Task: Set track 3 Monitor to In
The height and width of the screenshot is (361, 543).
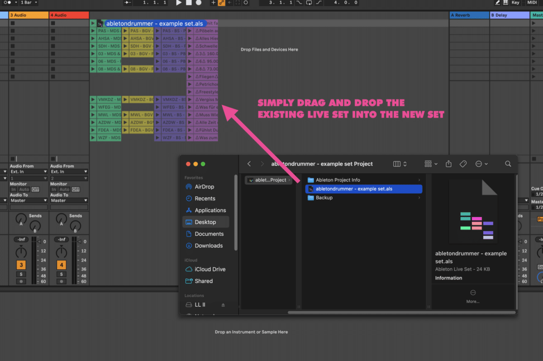Action: [14, 190]
